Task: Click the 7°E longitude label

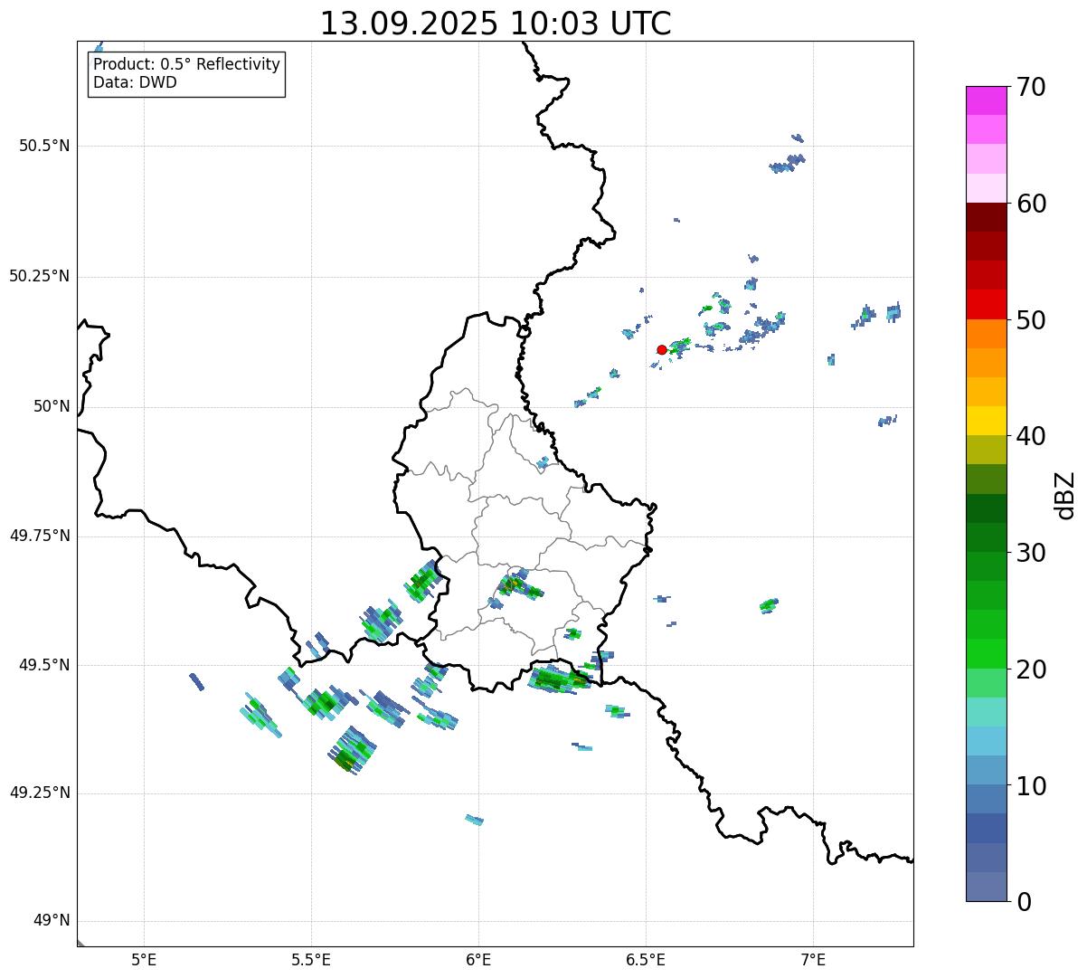Action: pos(813,959)
